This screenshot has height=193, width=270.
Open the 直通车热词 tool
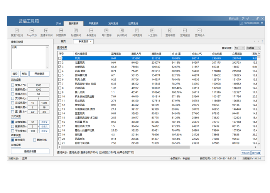(x=46, y=32)
